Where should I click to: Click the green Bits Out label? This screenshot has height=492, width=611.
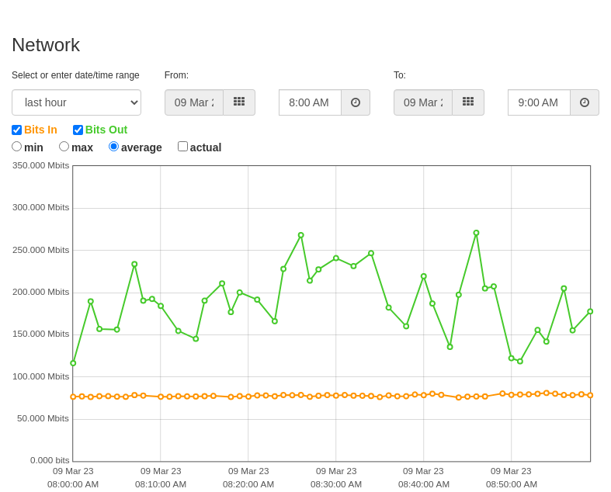(106, 130)
